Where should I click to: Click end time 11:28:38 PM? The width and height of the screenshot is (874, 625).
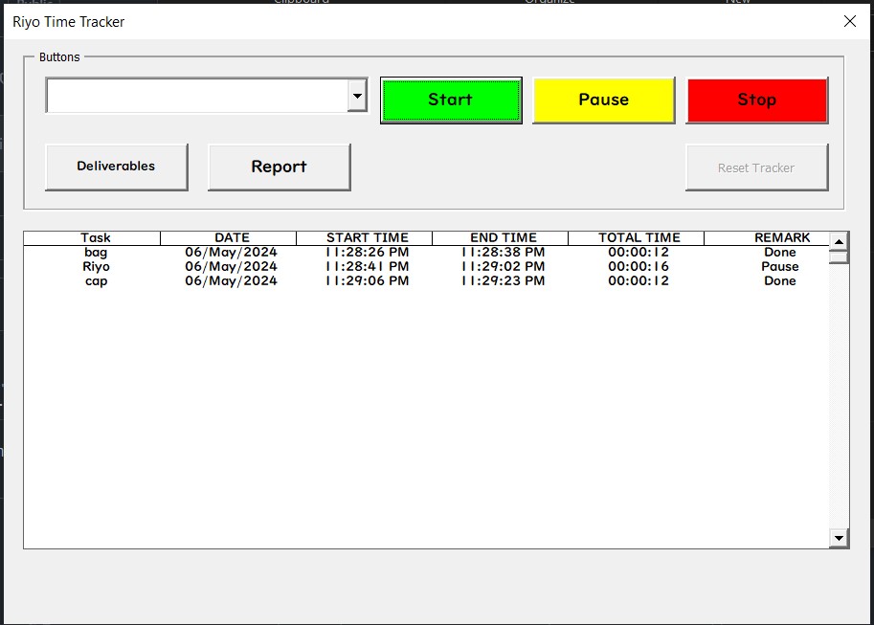pos(504,253)
